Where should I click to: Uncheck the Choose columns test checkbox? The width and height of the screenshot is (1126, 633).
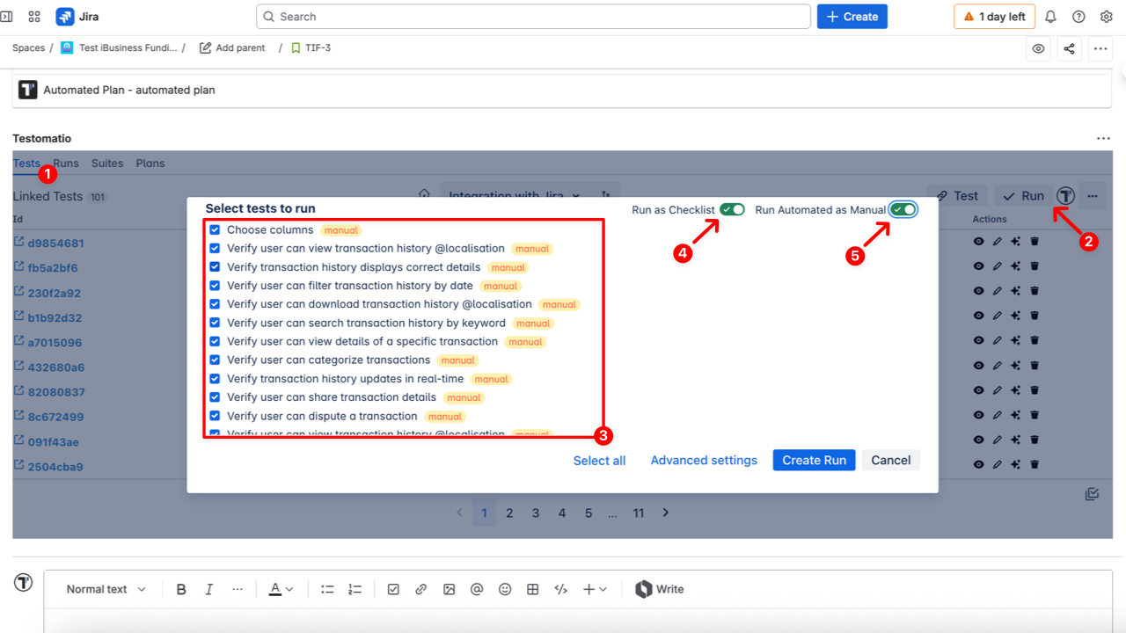215,229
